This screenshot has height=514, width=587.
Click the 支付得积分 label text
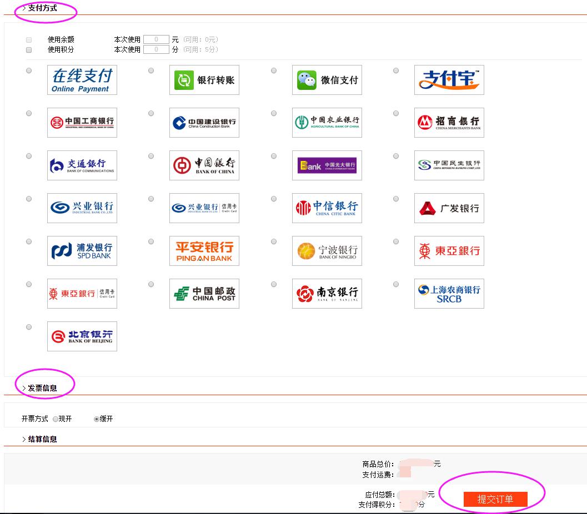[x=377, y=505]
